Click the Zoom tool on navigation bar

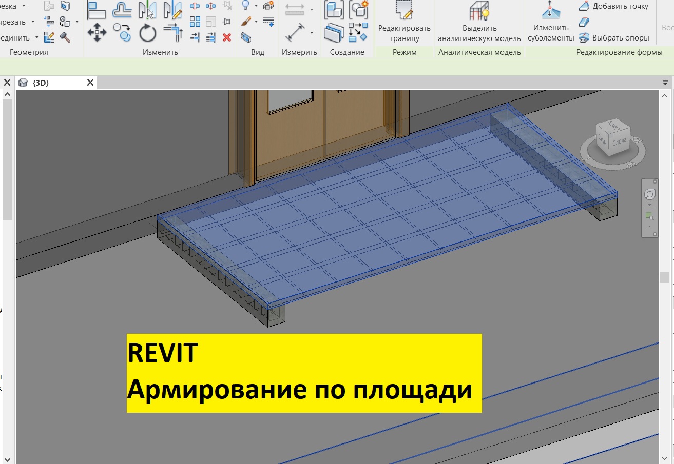(650, 216)
